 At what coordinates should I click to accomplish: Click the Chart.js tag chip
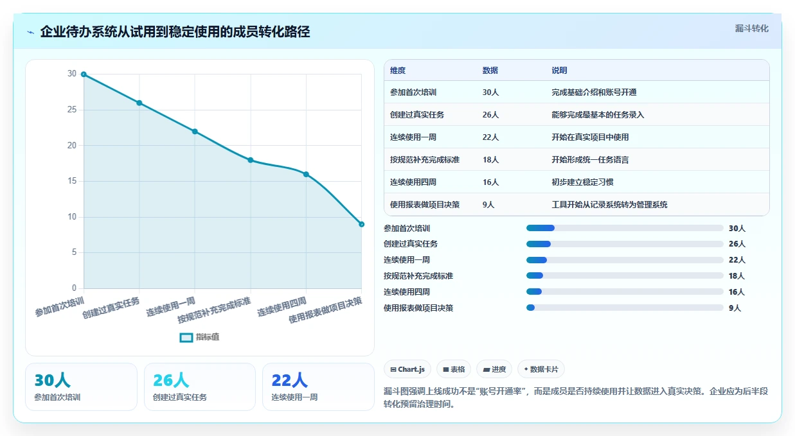point(407,369)
